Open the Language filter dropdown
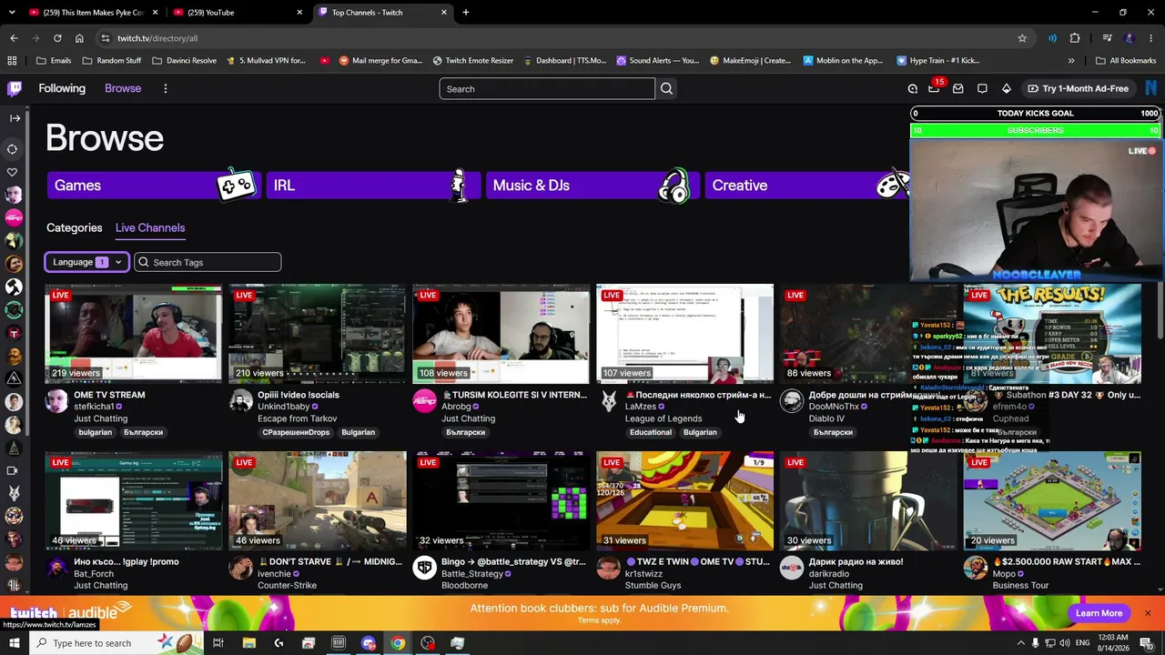The height and width of the screenshot is (655, 1165). point(86,262)
